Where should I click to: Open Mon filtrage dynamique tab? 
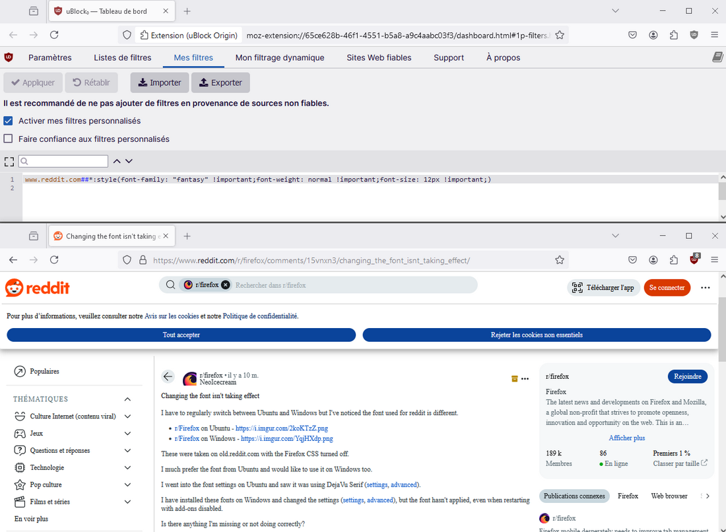(280, 58)
